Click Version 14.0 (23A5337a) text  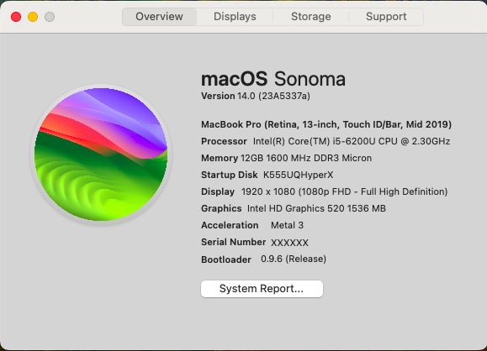click(256, 96)
